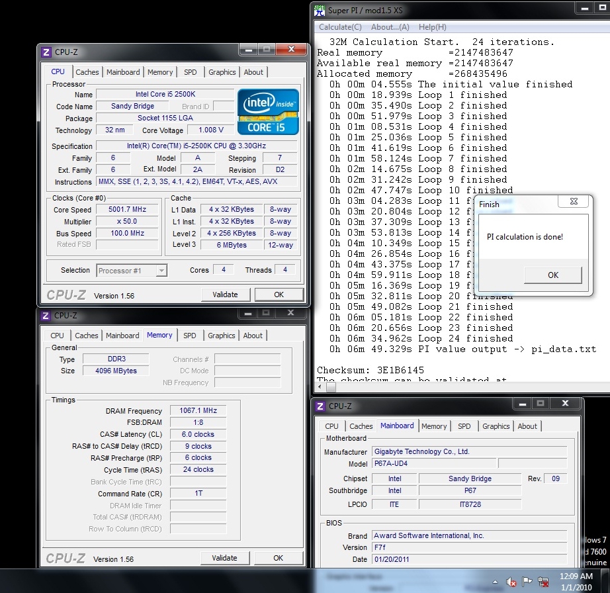Click OK in the CPU-Z processor window
Viewport: 610px width, 593px height.
[279, 295]
